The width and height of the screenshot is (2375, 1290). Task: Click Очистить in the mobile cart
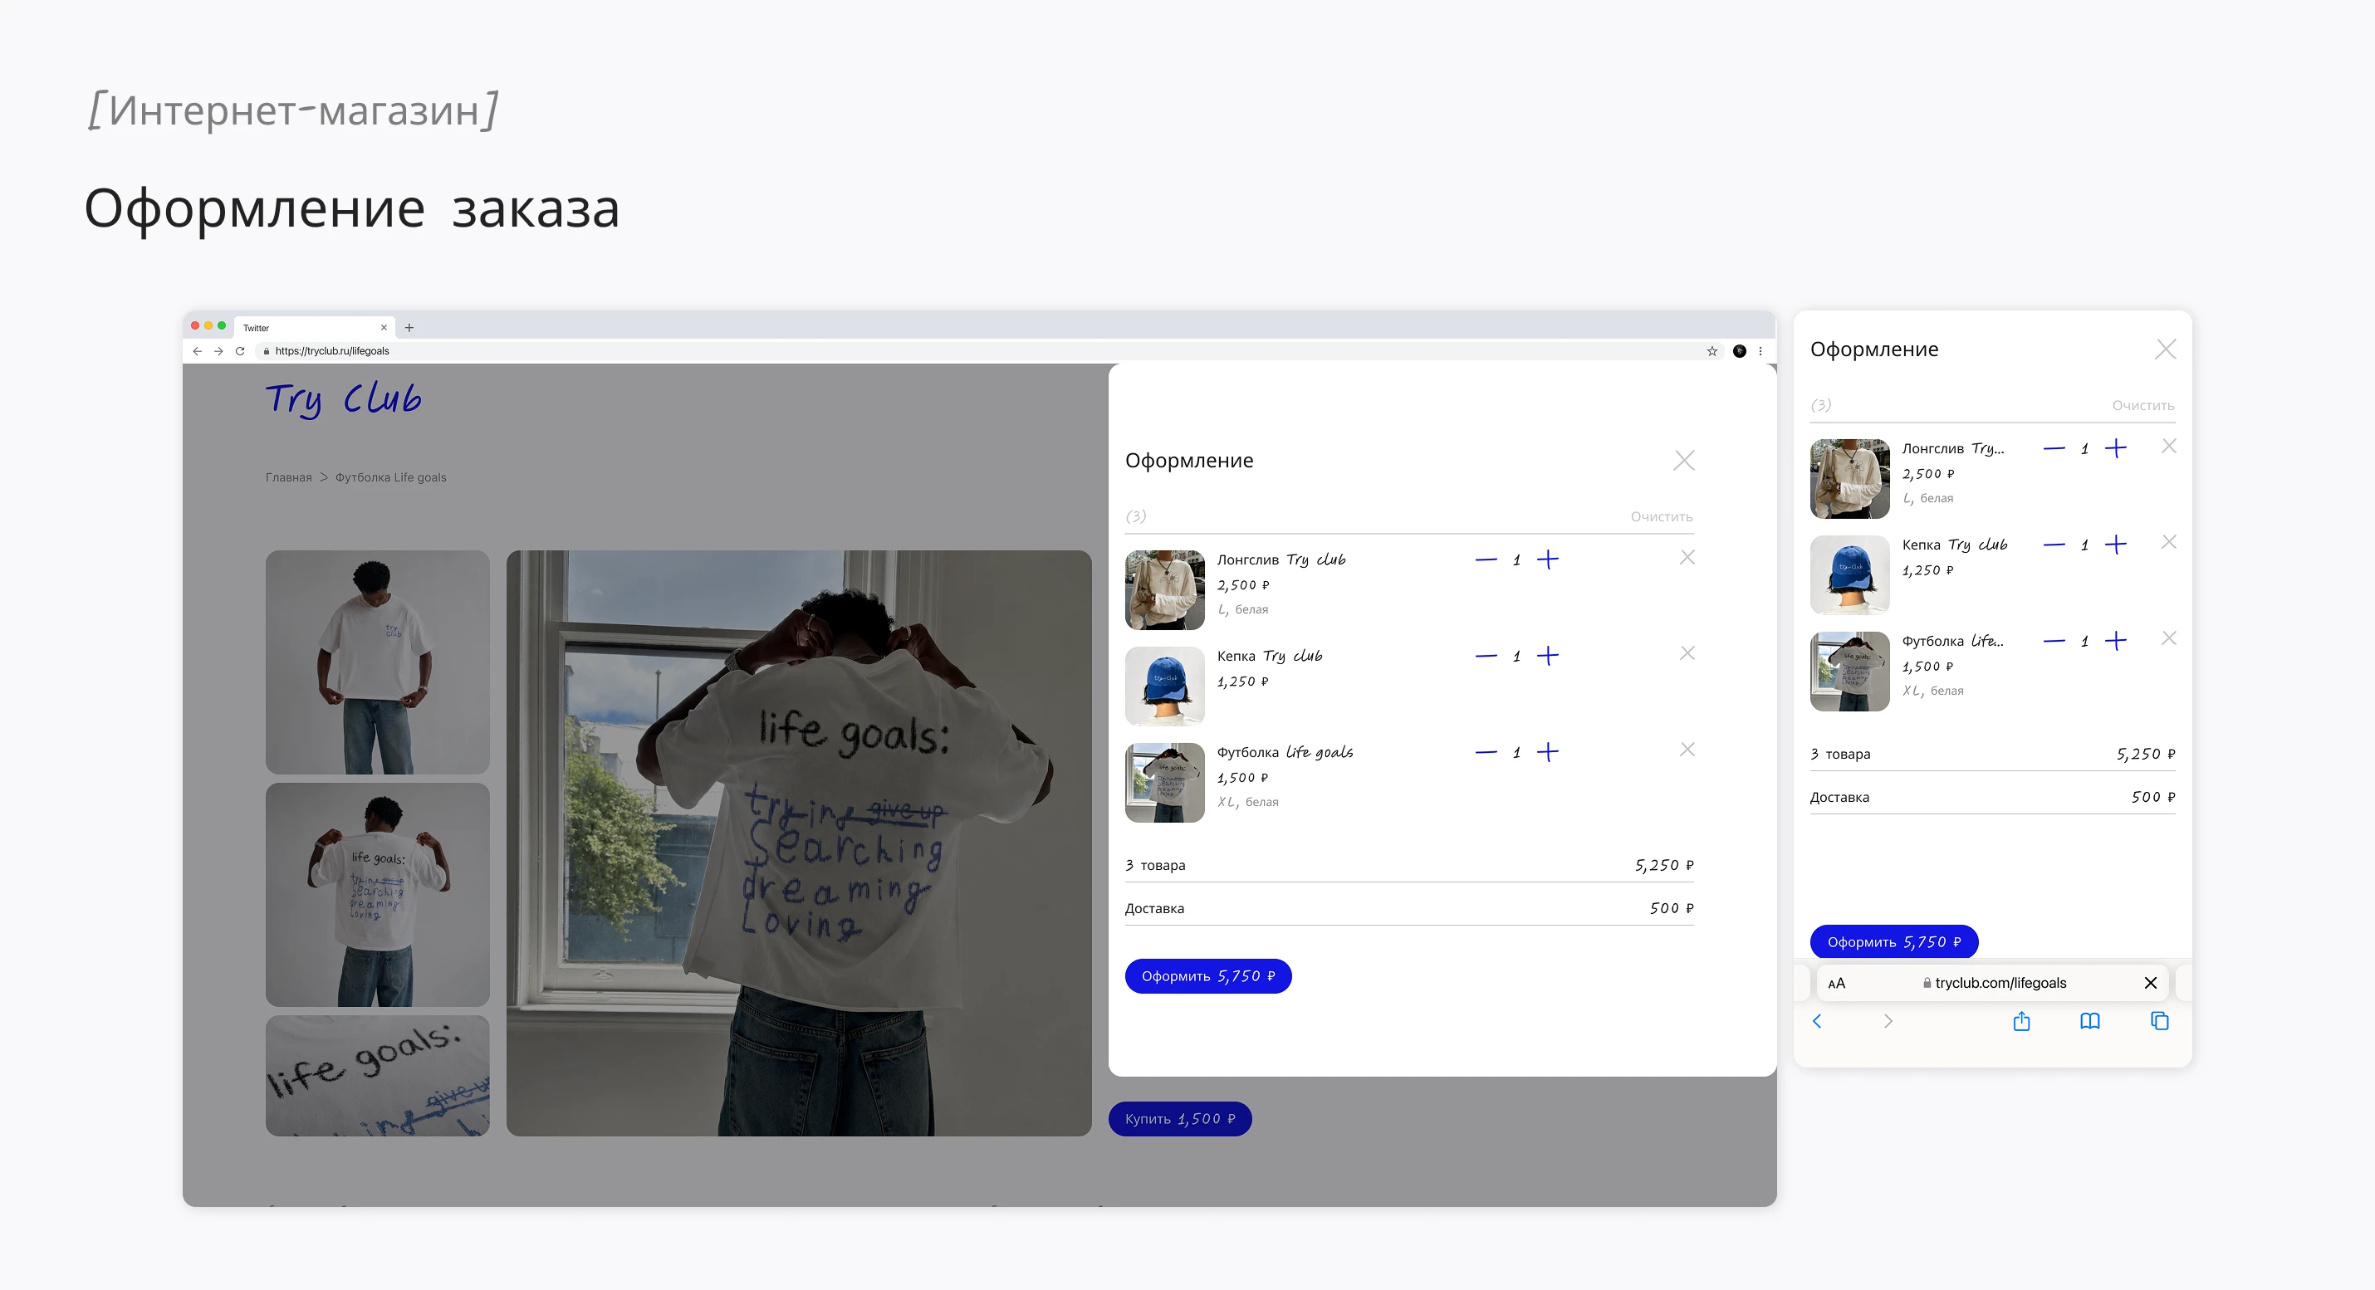pos(2142,405)
